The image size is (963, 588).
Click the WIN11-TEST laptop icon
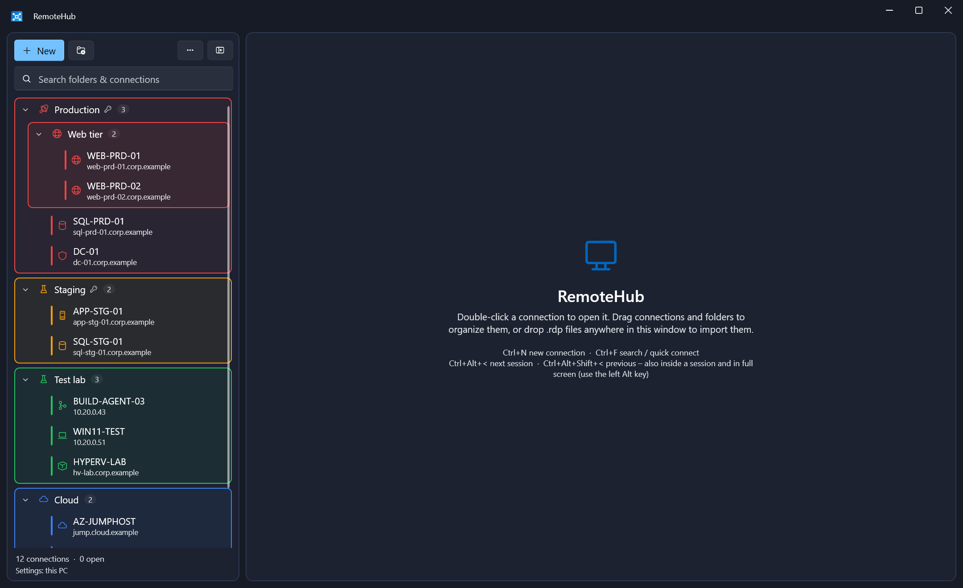[62, 436]
